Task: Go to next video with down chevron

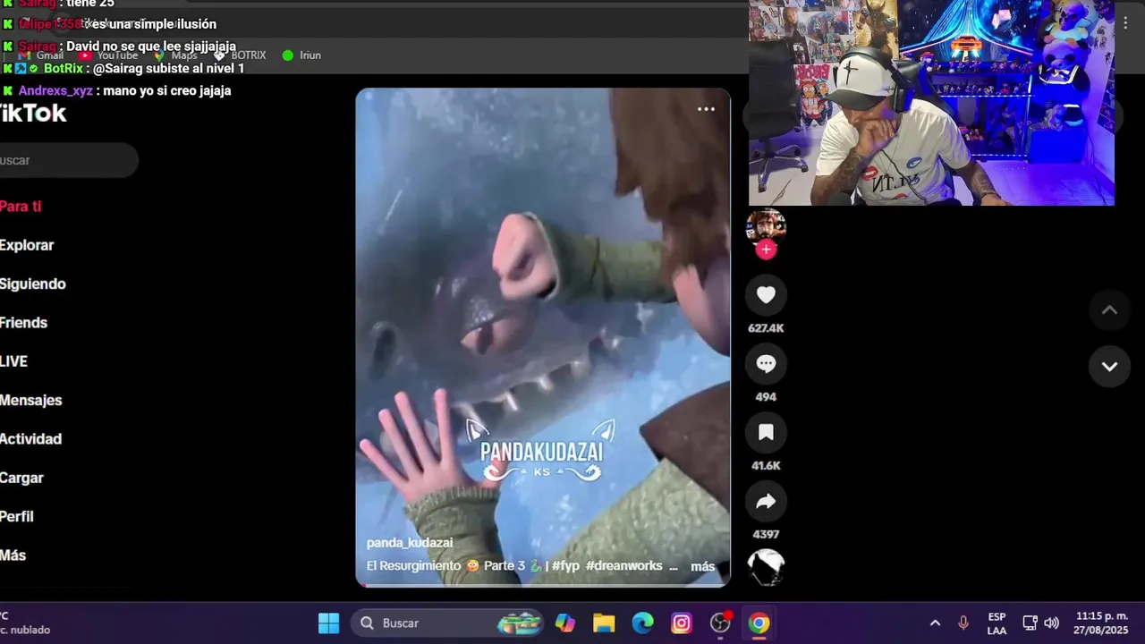Action: [x=1109, y=366]
